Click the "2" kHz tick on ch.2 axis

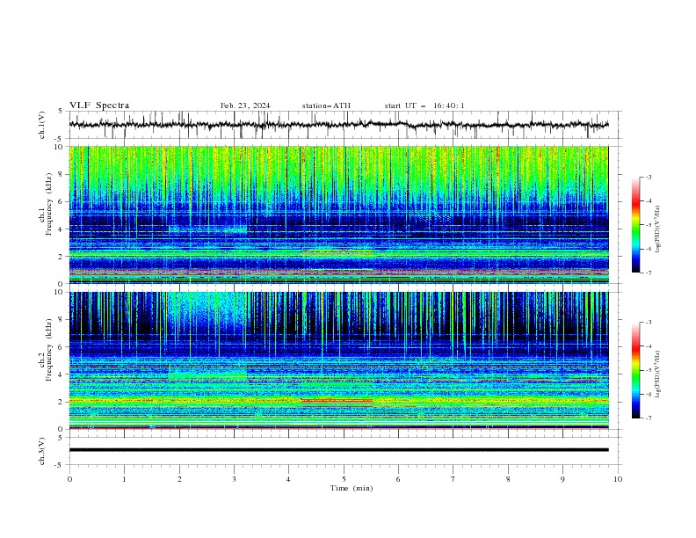point(62,402)
